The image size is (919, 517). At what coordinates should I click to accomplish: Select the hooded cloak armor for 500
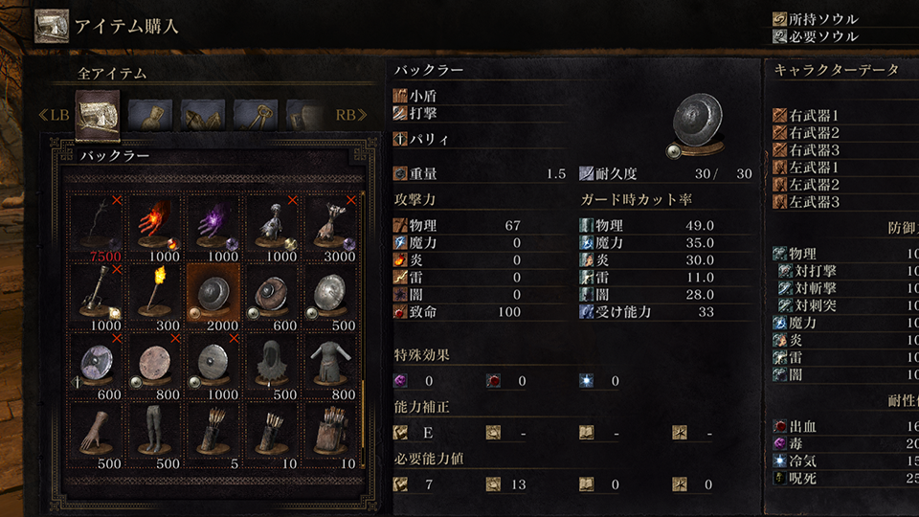coord(272,367)
